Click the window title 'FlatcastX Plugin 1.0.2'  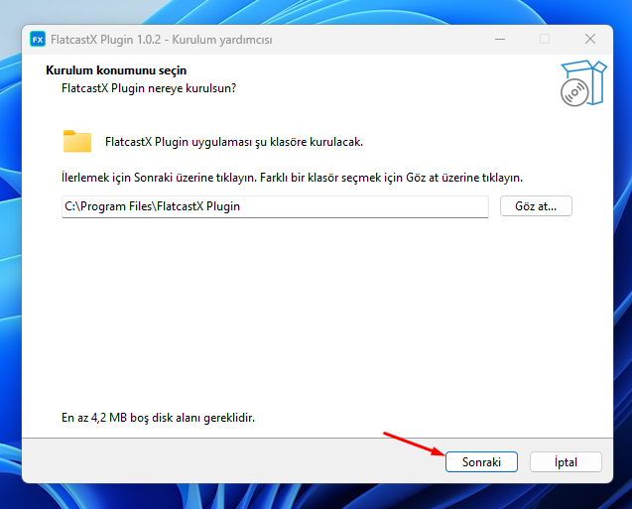pyautogui.click(x=105, y=40)
